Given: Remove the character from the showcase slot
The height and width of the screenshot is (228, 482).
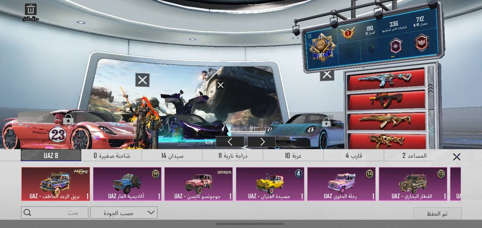Looking at the screenshot, I should 142,80.
